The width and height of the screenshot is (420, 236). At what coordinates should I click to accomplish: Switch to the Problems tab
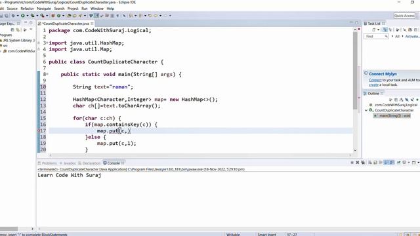pyautogui.click(x=47, y=163)
